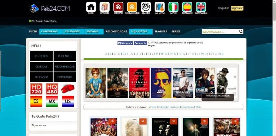Image resolution: width=276 pixels, height=136 pixels.
Task: Go to INICIO in navigation bar
Action: tap(33, 32)
